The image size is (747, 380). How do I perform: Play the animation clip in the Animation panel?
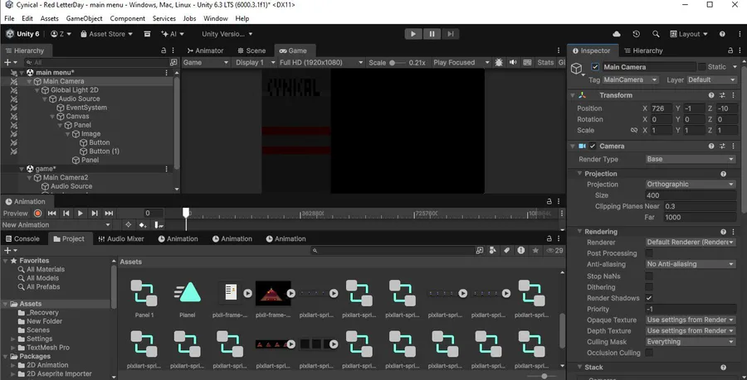coord(80,214)
